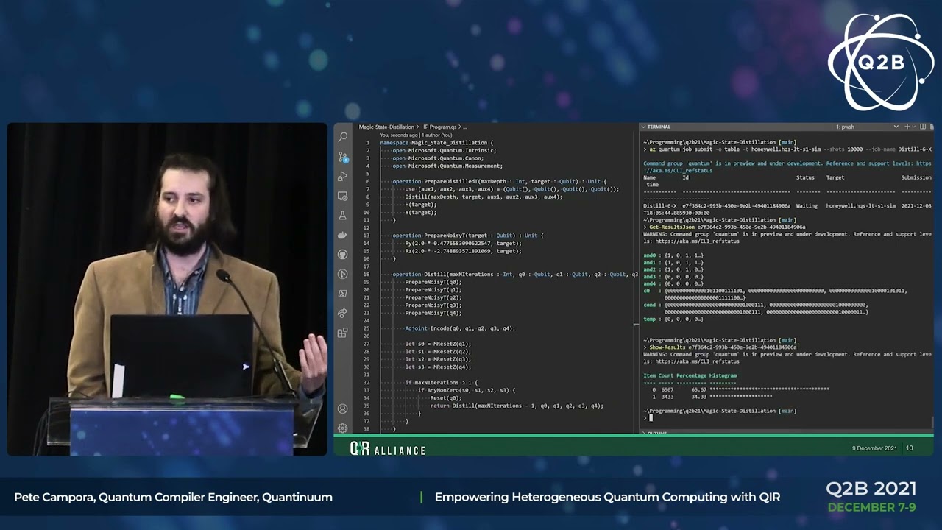Click 'let s3 = MResetZ(q4);' line
The height and width of the screenshot is (530, 942).
[438, 367]
